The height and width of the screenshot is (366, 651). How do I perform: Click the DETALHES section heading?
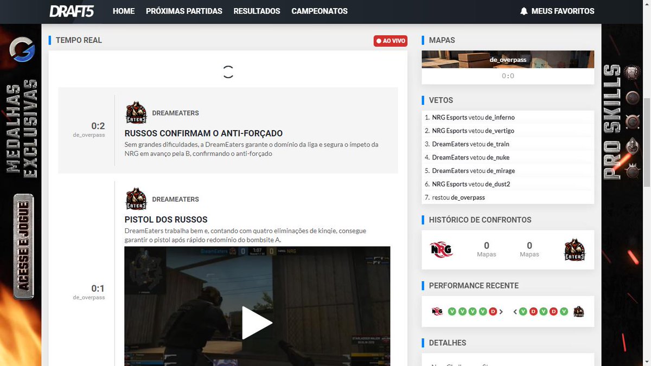pyautogui.click(x=448, y=343)
